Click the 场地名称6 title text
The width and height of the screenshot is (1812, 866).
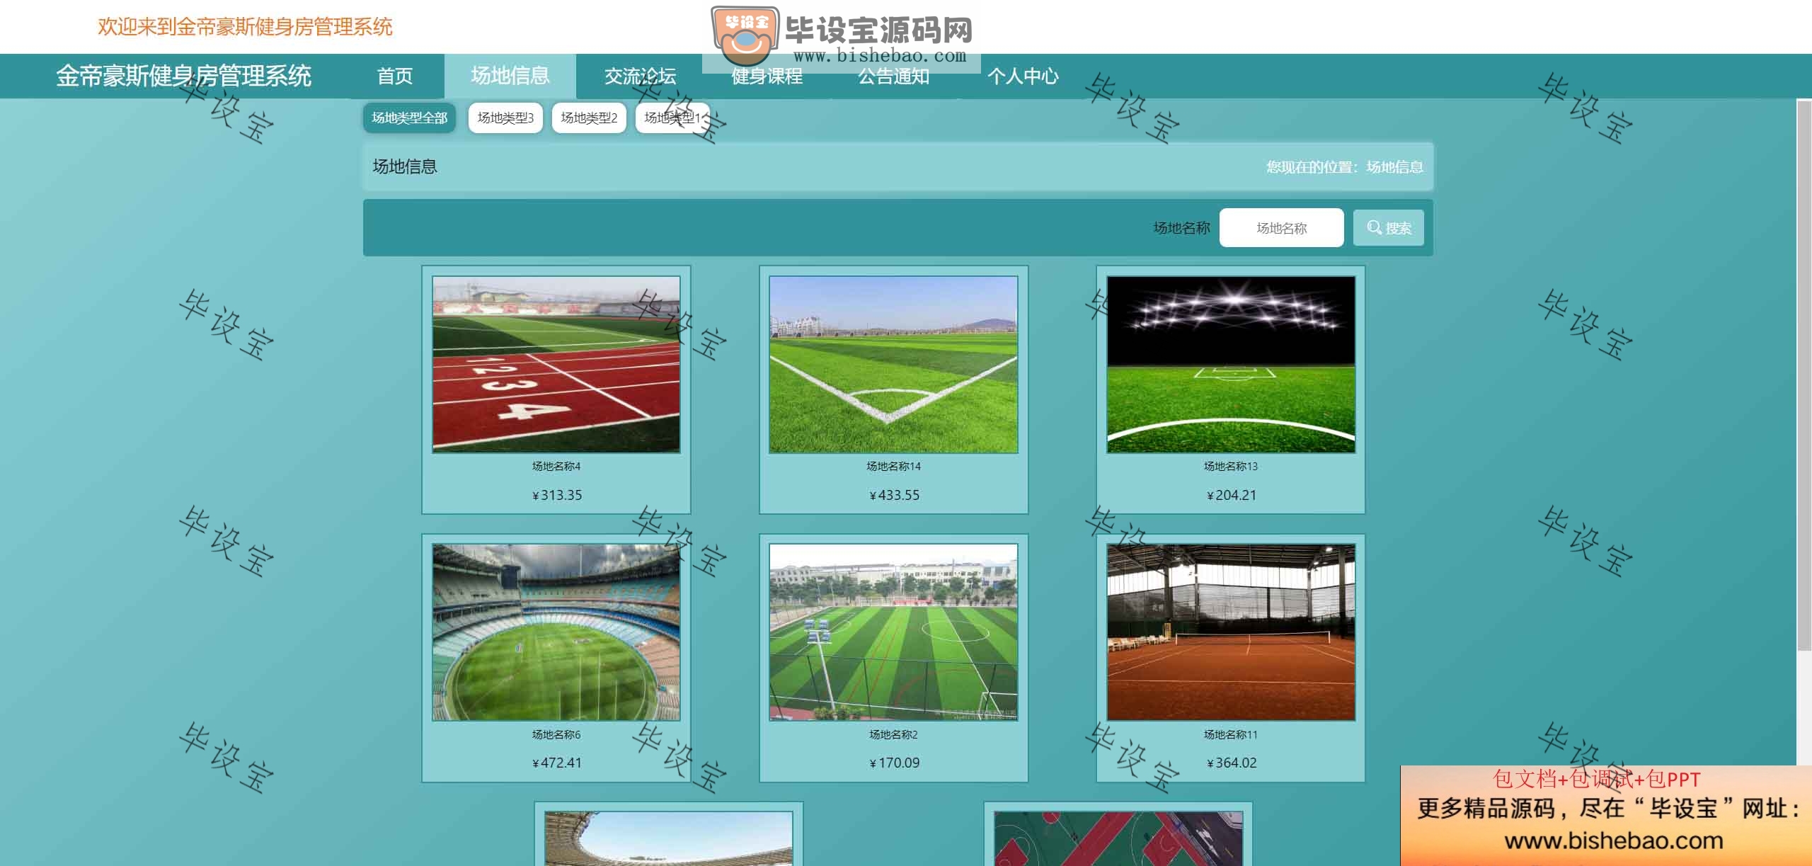point(556,734)
